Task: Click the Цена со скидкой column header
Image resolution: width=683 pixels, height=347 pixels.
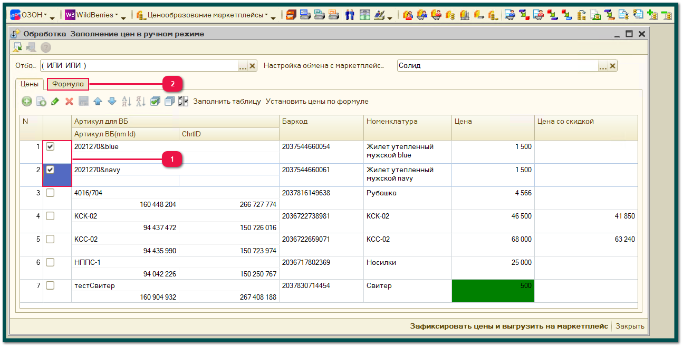Action: tap(586, 127)
